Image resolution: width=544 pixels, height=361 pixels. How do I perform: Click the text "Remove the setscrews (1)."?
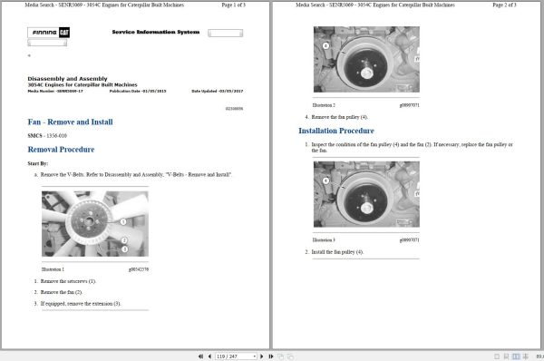(68, 281)
